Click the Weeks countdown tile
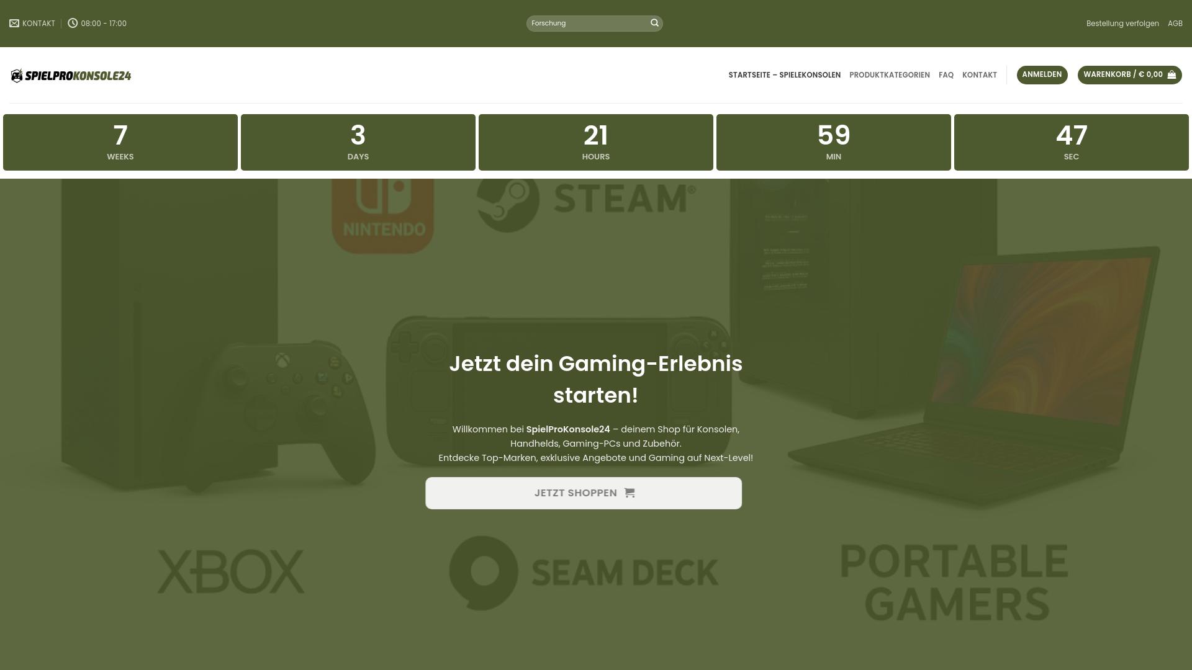 [120, 142]
